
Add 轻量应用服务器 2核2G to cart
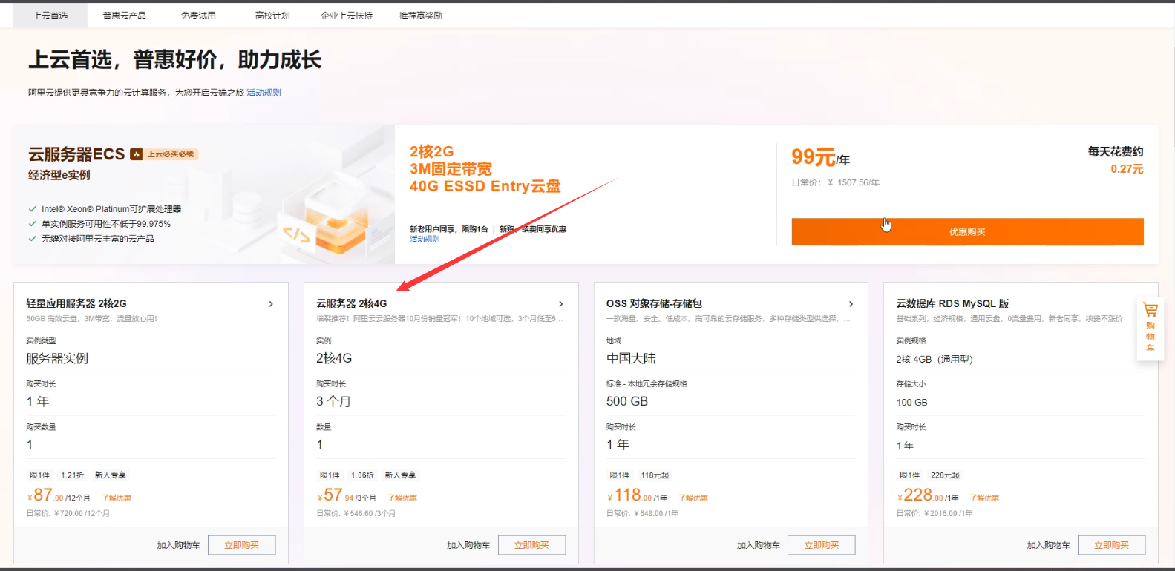pyautogui.click(x=178, y=545)
